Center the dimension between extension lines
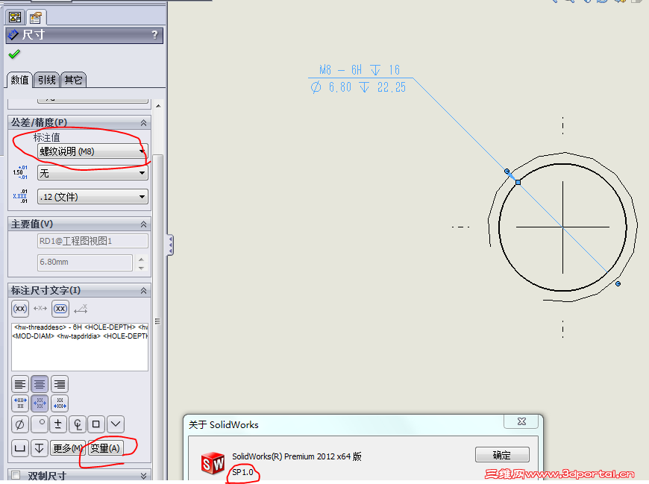 40,309
